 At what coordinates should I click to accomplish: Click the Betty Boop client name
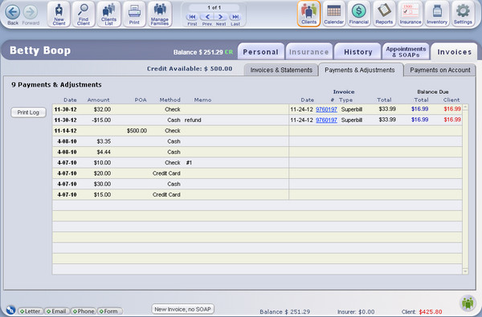(x=40, y=51)
